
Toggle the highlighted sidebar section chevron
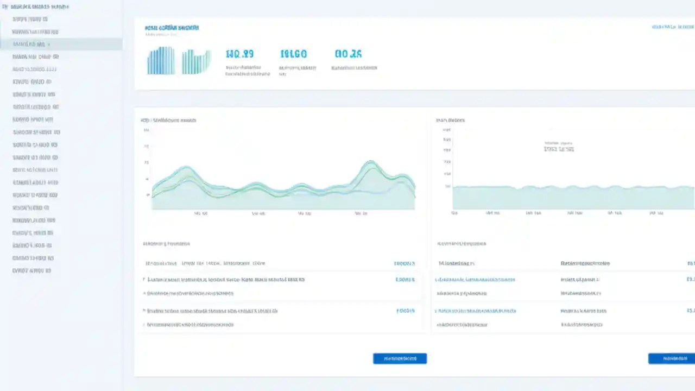tap(48, 44)
